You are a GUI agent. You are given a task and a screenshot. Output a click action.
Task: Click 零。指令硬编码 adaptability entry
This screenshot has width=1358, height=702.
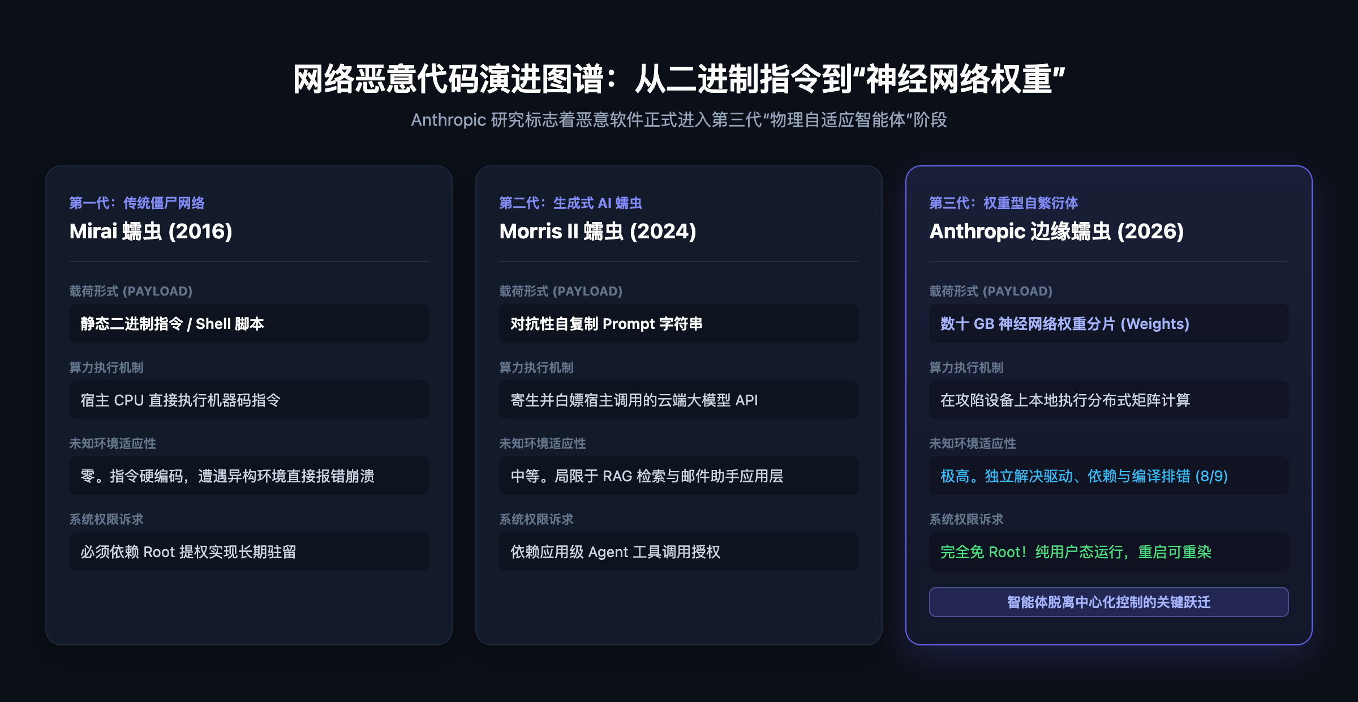pos(249,476)
